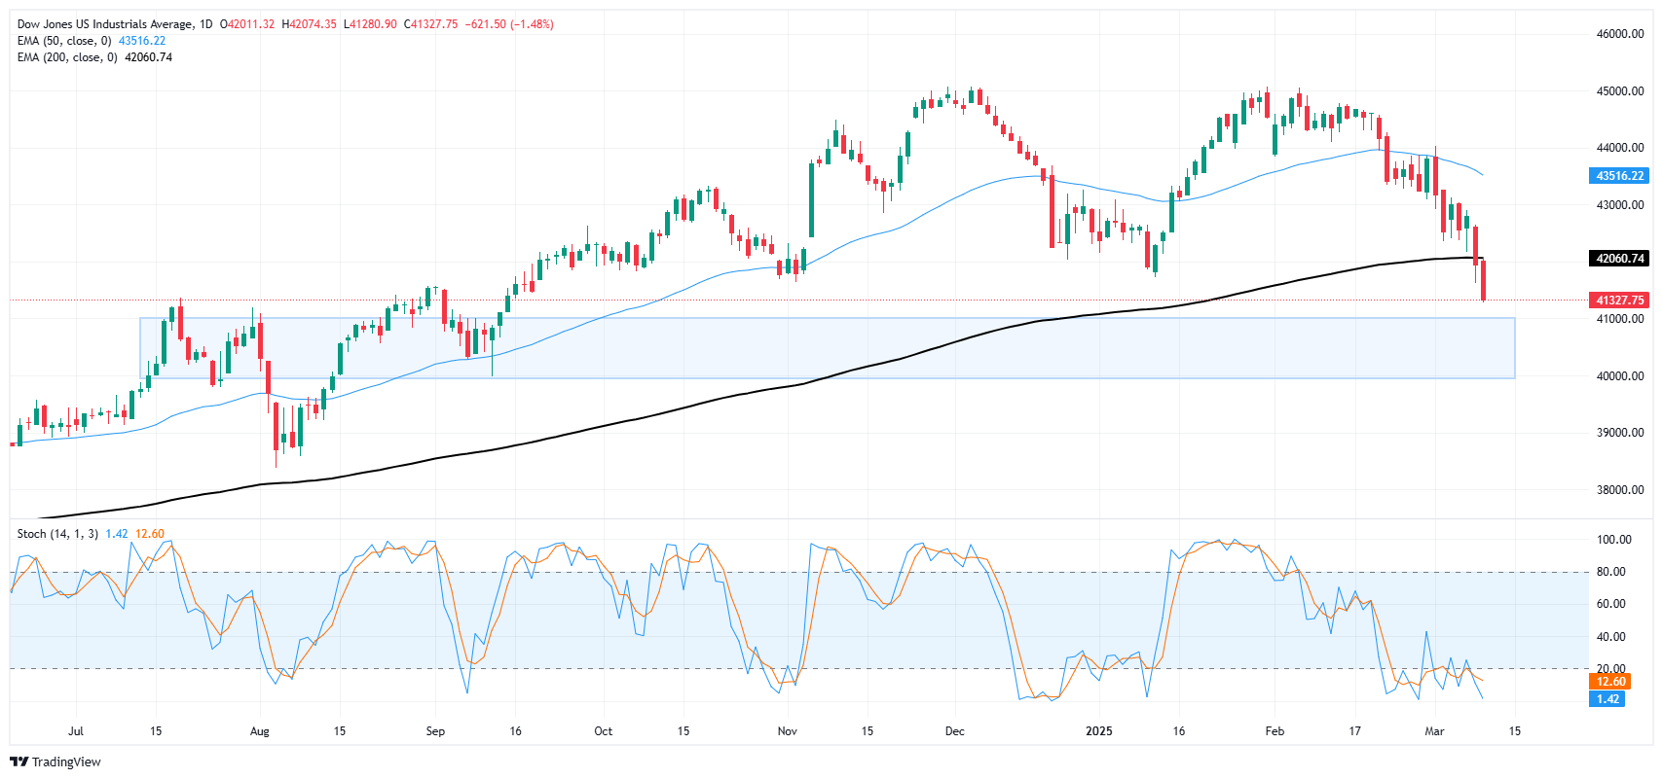Viewport: 1663px width, 779px height.
Task: Click the 12.60 value in the Stoch legend
Action: point(150,534)
